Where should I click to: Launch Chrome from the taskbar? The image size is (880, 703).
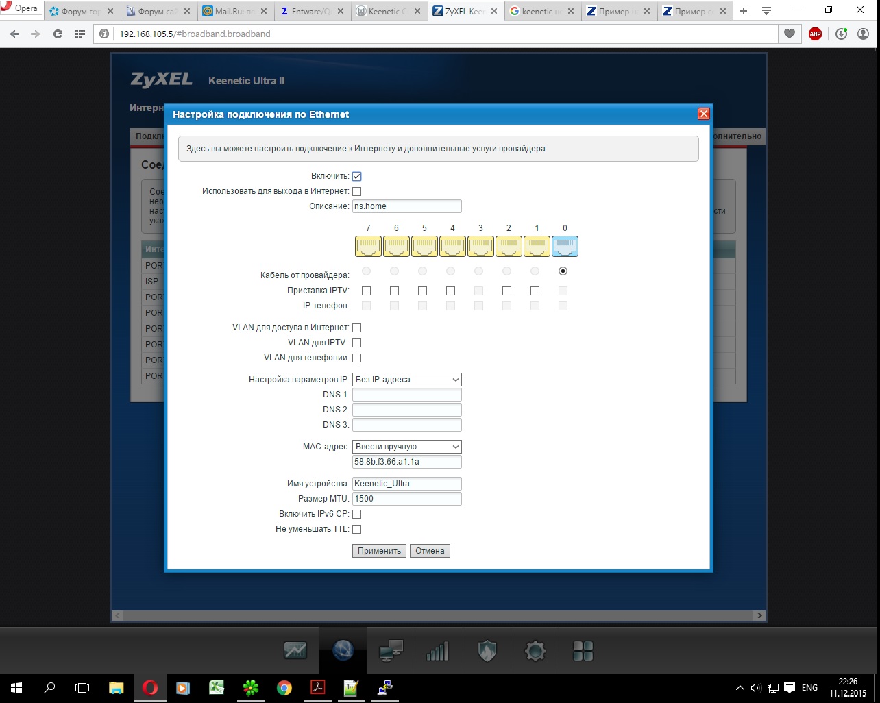(284, 687)
